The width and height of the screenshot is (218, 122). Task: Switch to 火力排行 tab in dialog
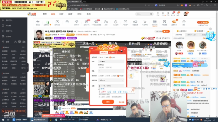point(112,53)
